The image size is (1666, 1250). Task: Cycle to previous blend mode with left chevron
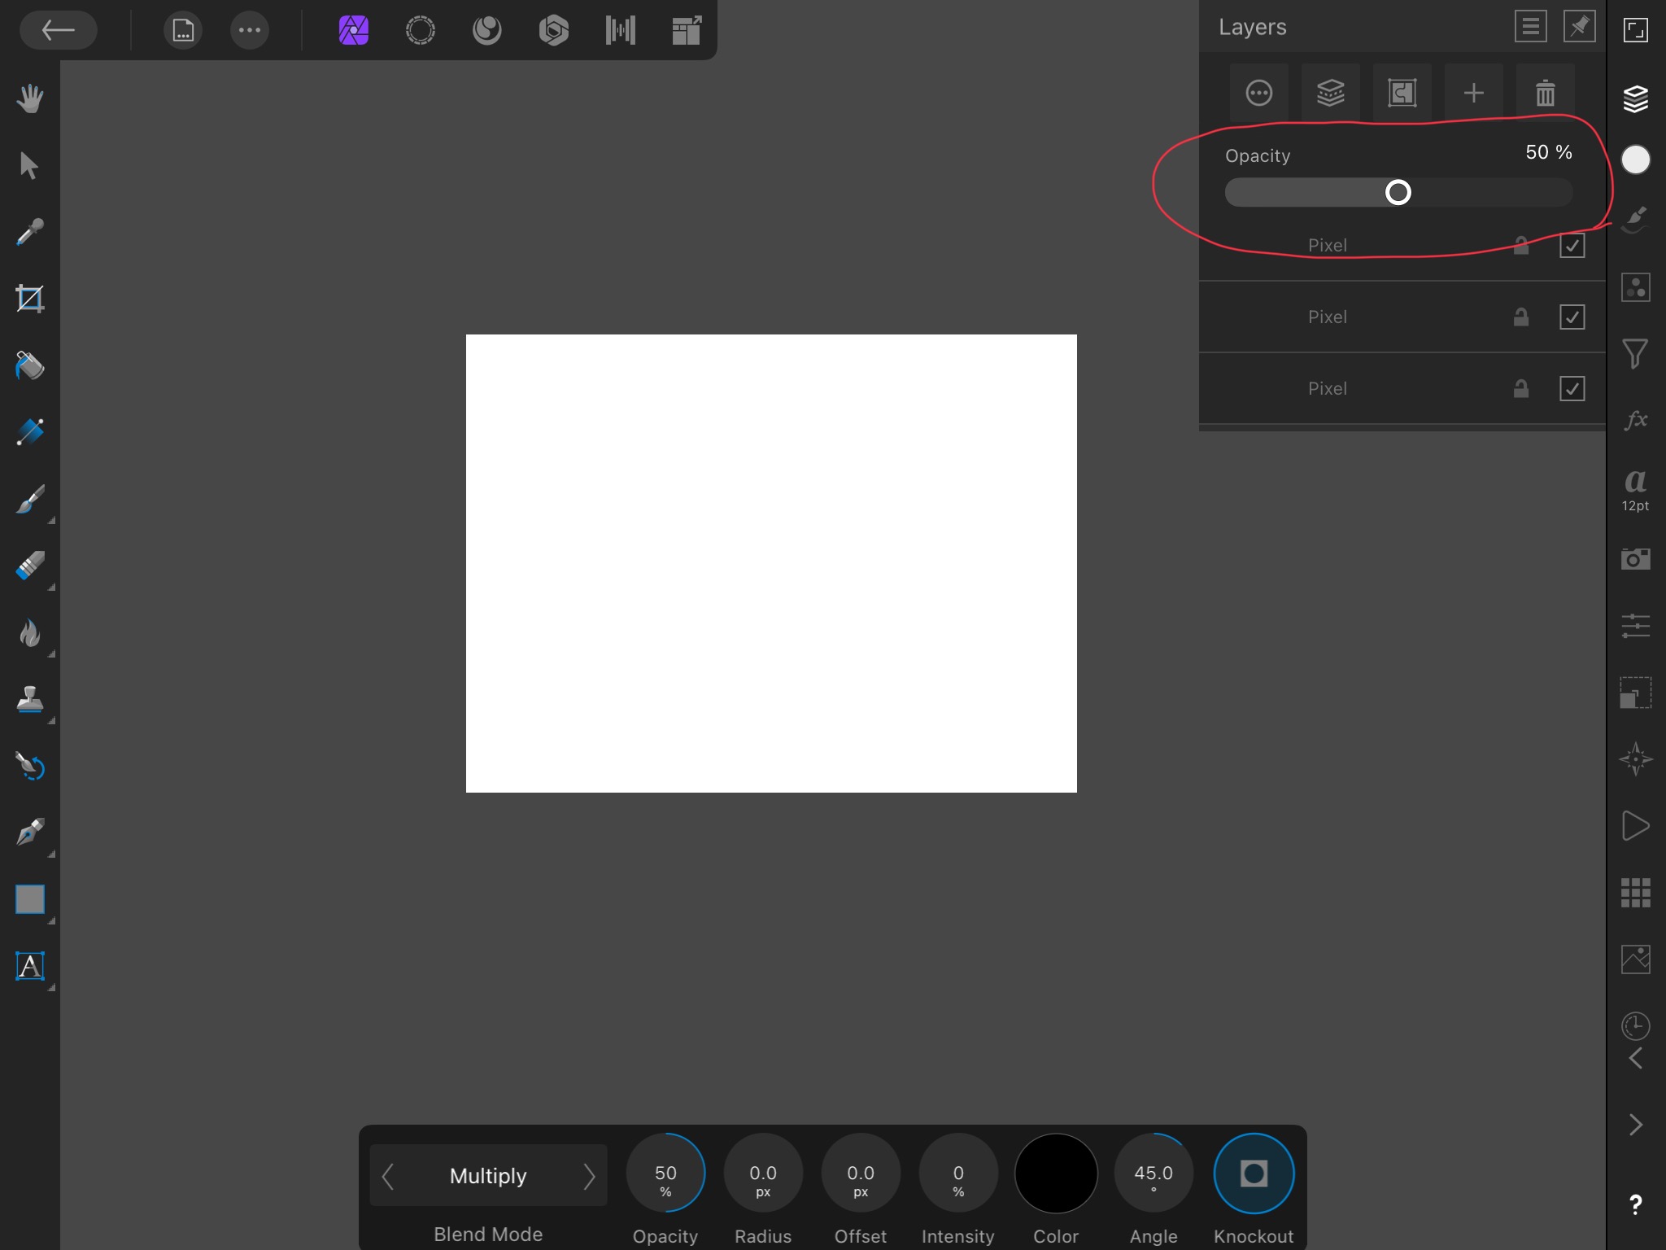tap(389, 1175)
